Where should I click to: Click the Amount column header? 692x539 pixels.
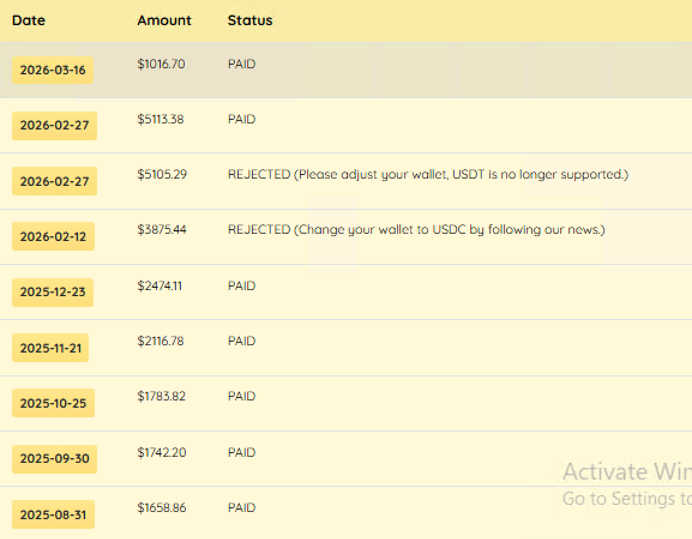[164, 20]
